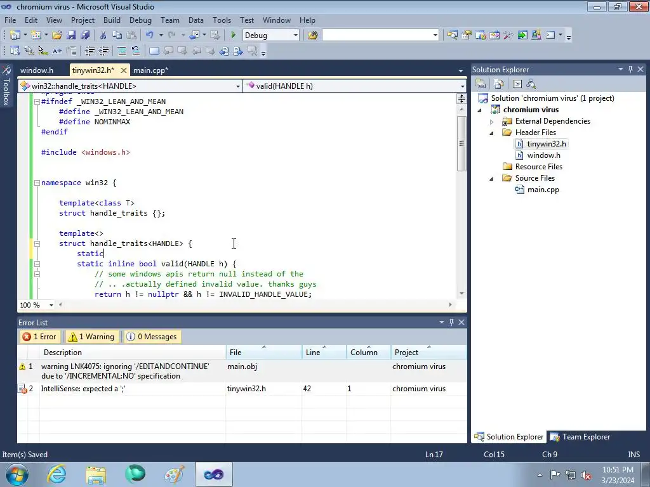
Task: Undo the last edit with the Undo icon
Action: tap(150, 36)
